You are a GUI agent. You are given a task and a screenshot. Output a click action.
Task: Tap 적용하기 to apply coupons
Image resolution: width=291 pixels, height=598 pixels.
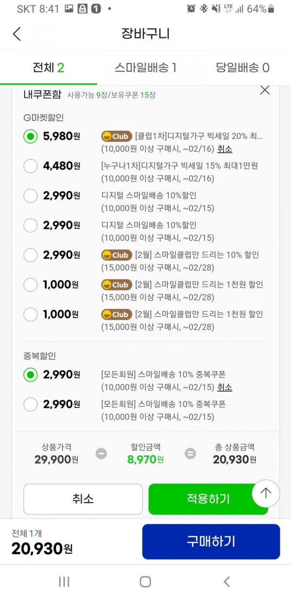[x=208, y=499]
